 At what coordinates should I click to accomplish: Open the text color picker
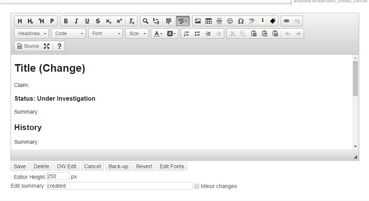157,34
